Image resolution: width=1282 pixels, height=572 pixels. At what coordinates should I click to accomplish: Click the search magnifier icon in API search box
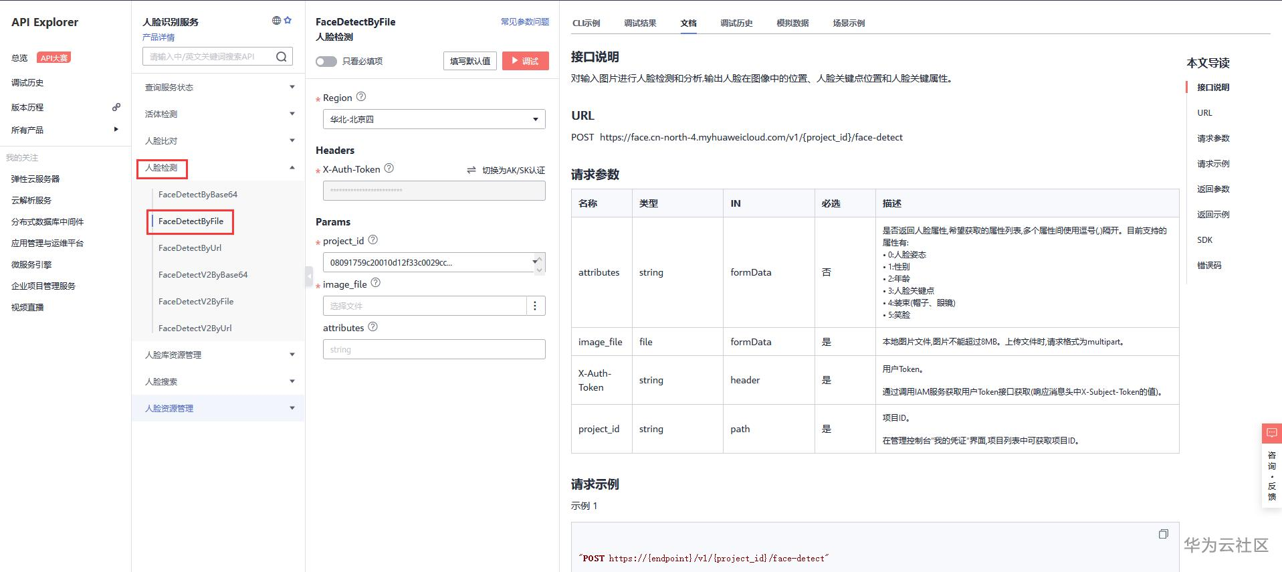(x=282, y=57)
